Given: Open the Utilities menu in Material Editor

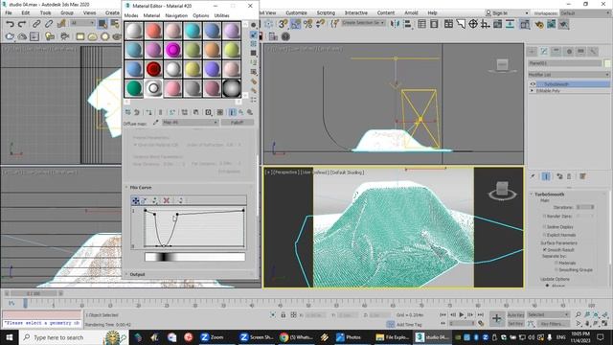Looking at the screenshot, I should click(221, 15).
